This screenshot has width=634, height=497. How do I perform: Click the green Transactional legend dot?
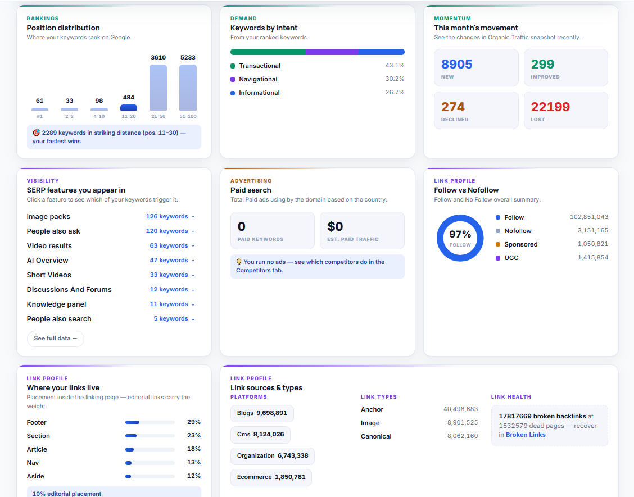pos(233,66)
